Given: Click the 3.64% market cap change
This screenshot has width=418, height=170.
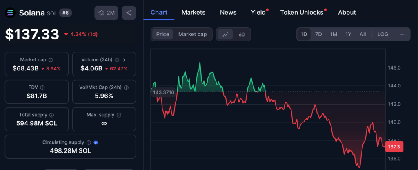Looking at the screenshot, I should click(x=51, y=69).
